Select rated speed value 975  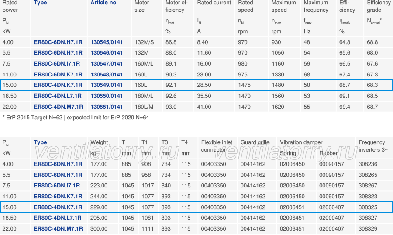(x=243, y=75)
